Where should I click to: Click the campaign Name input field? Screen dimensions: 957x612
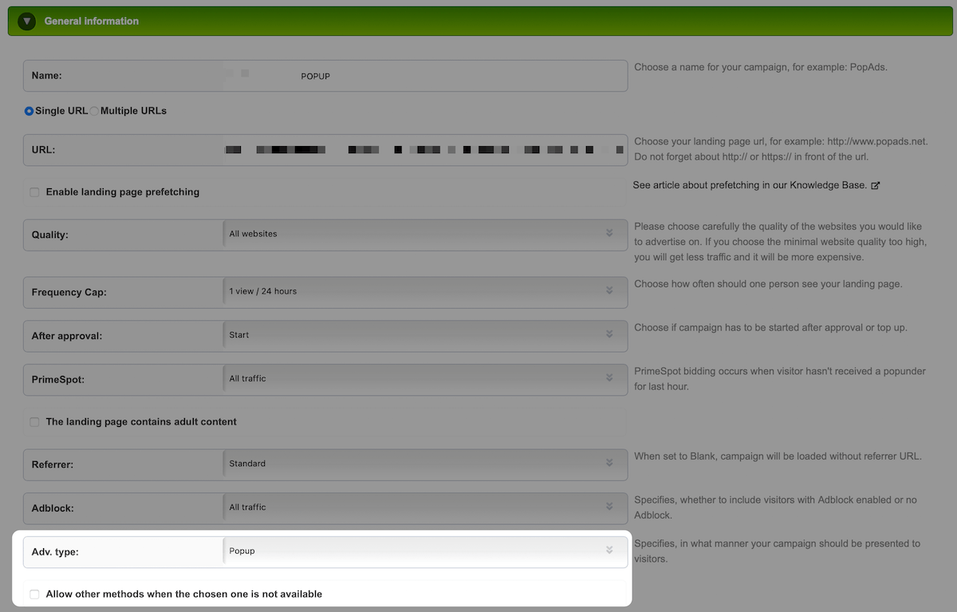(424, 76)
